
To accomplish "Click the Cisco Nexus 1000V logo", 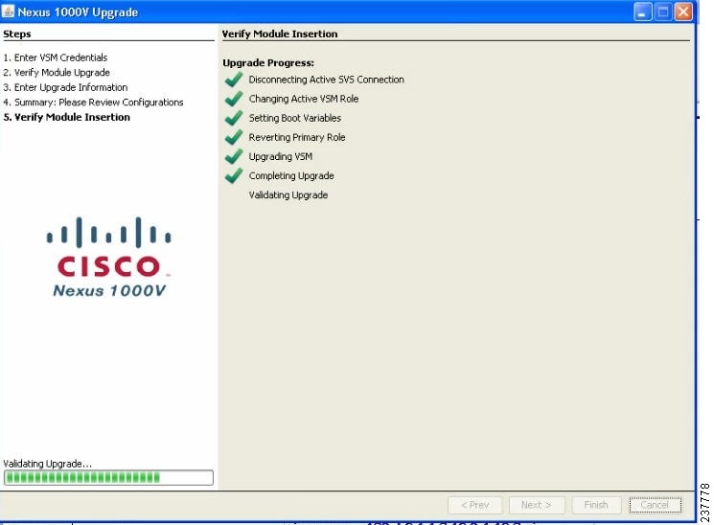I will [109, 258].
